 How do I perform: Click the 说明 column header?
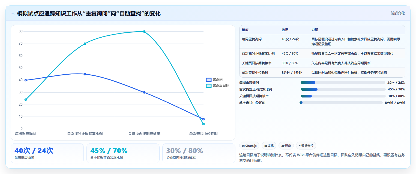pos(315,30)
